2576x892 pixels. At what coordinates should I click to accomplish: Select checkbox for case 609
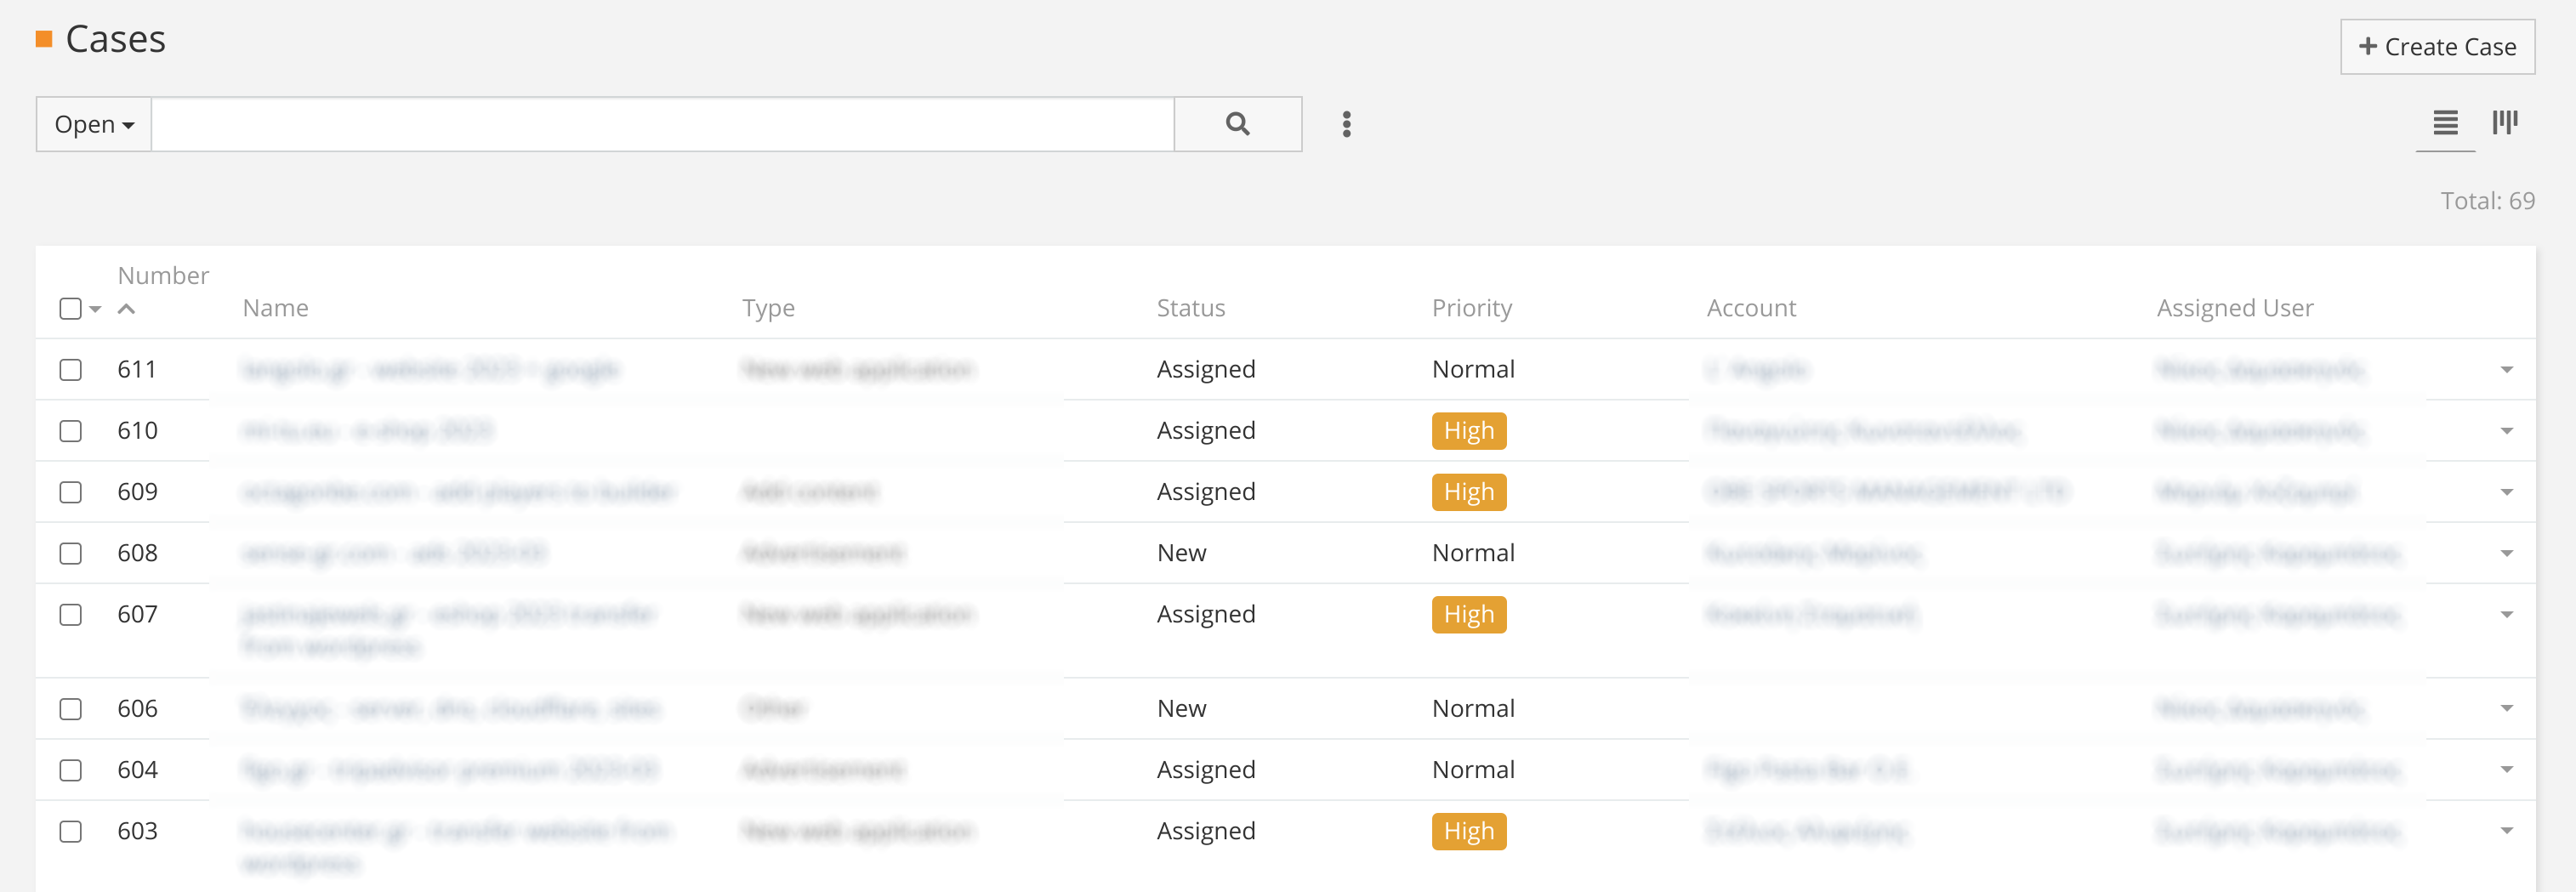pyautogui.click(x=70, y=492)
